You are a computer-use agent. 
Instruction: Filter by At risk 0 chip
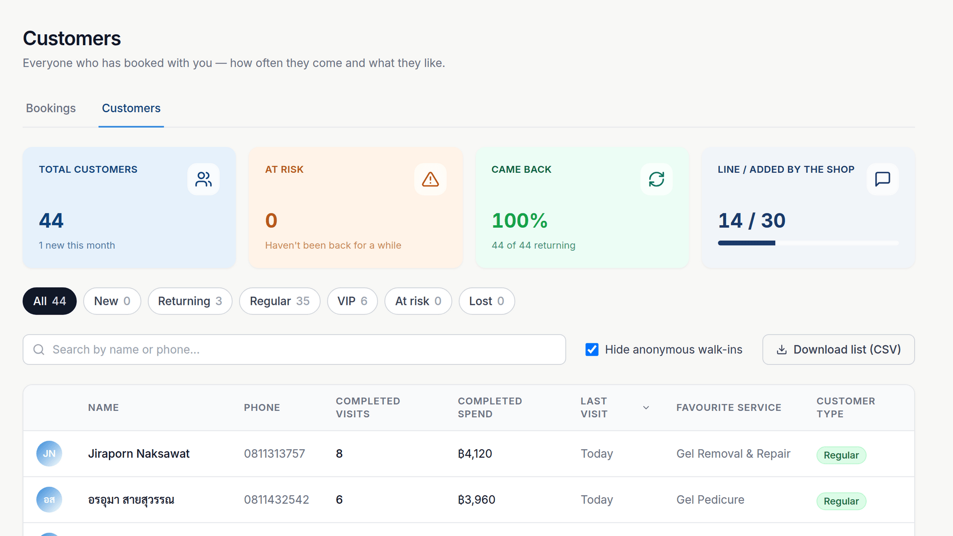pyautogui.click(x=418, y=301)
